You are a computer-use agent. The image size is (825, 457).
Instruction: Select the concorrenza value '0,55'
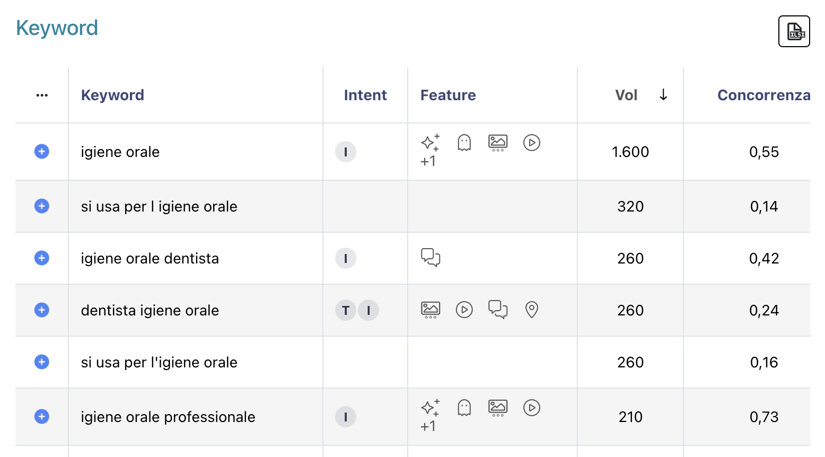click(x=764, y=152)
